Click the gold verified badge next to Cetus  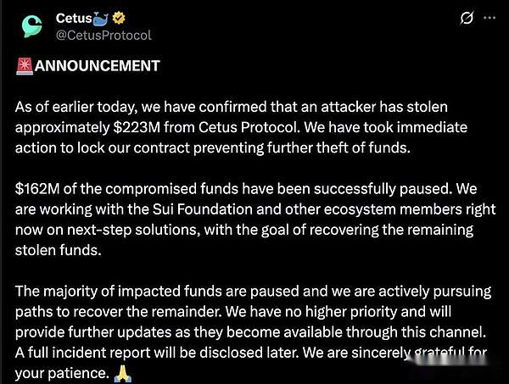(x=119, y=18)
